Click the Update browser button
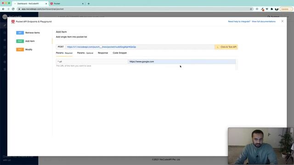Screen dimensions: 294x165 [x=286, y=9]
